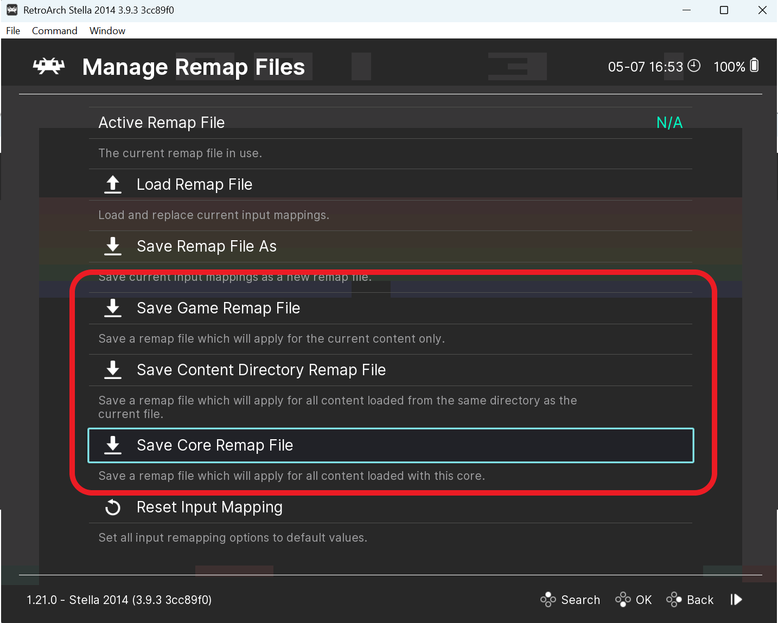Click the Manage Remap Files title

point(194,67)
